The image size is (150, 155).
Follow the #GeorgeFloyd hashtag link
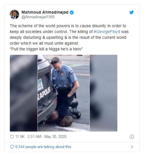point(107,32)
